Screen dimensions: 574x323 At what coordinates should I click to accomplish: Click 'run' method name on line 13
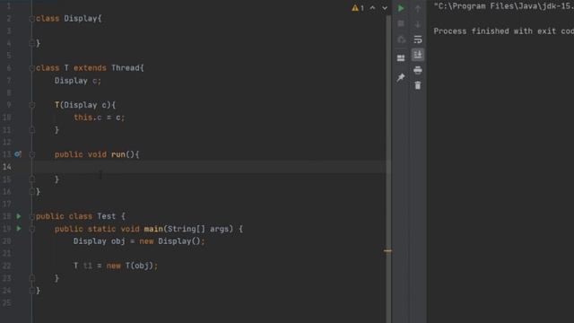(117, 154)
